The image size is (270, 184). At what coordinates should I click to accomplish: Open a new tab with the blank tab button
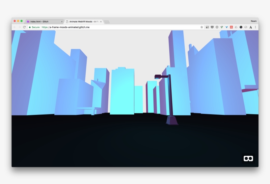107,22
